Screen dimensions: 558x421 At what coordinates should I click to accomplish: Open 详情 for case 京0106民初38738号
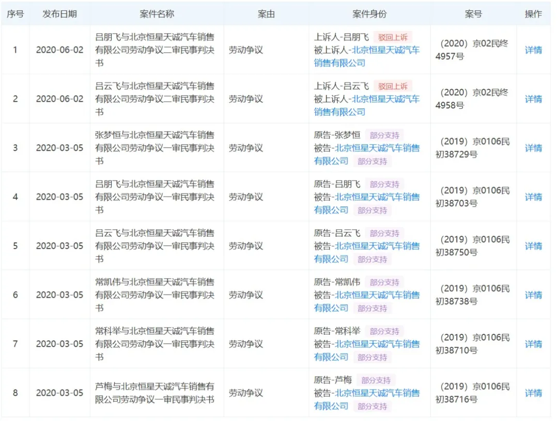click(x=533, y=295)
